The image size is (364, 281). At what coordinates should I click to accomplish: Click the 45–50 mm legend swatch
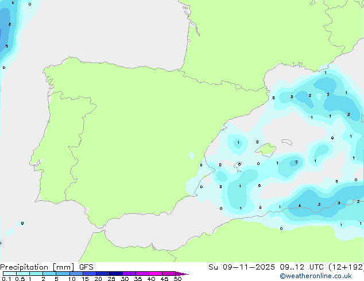169,274
